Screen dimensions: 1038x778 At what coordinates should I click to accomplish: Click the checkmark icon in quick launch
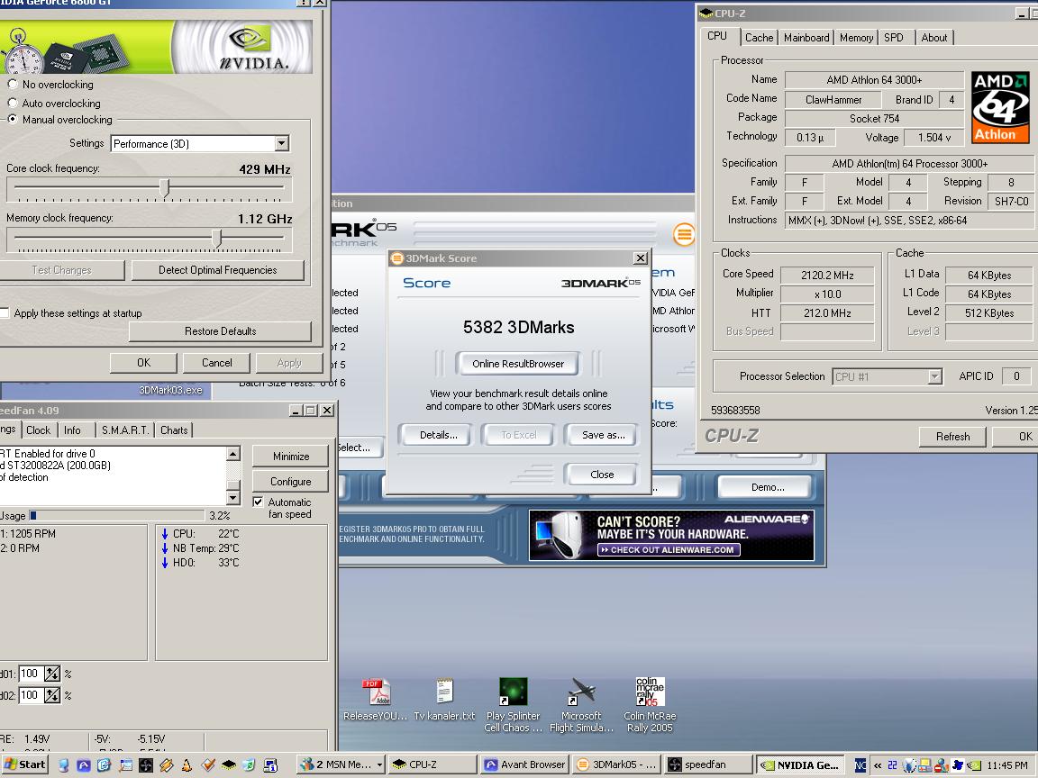[x=208, y=764]
